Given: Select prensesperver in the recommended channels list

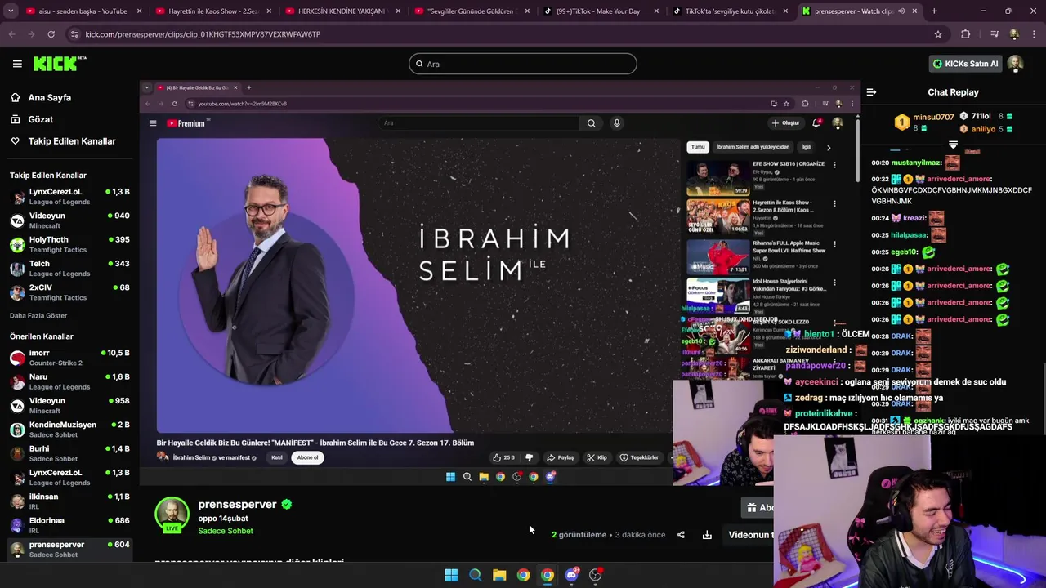Looking at the screenshot, I should tap(69, 549).
